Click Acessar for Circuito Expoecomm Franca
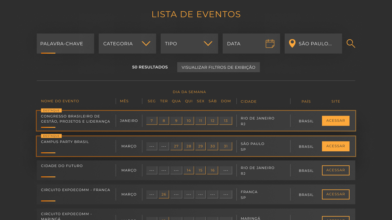The width and height of the screenshot is (392, 220). pos(335,194)
